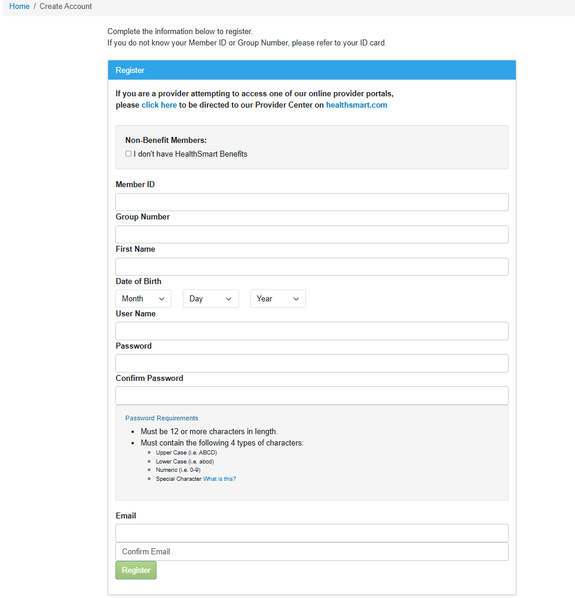
Task: Focus the Confirm Email field
Action: tap(311, 552)
